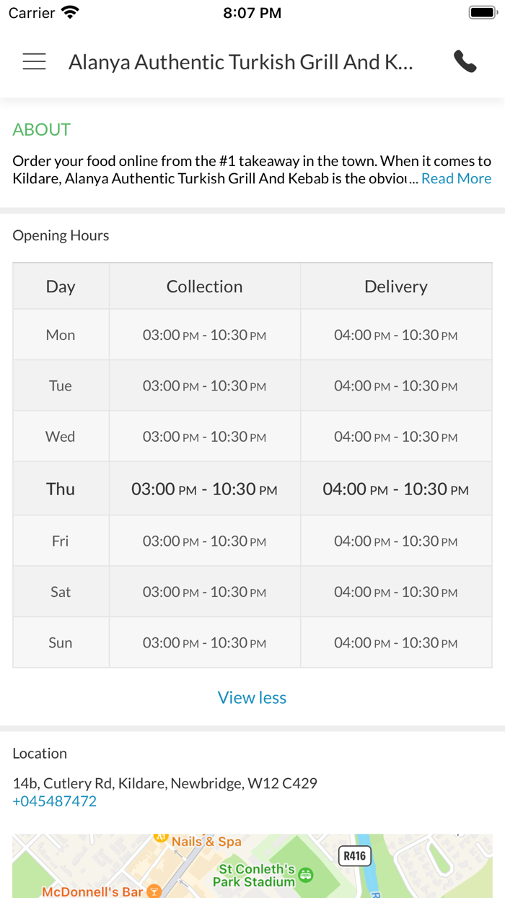Tap Sunday's delivery hours cell
The image size is (505, 898).
[395, 642]
